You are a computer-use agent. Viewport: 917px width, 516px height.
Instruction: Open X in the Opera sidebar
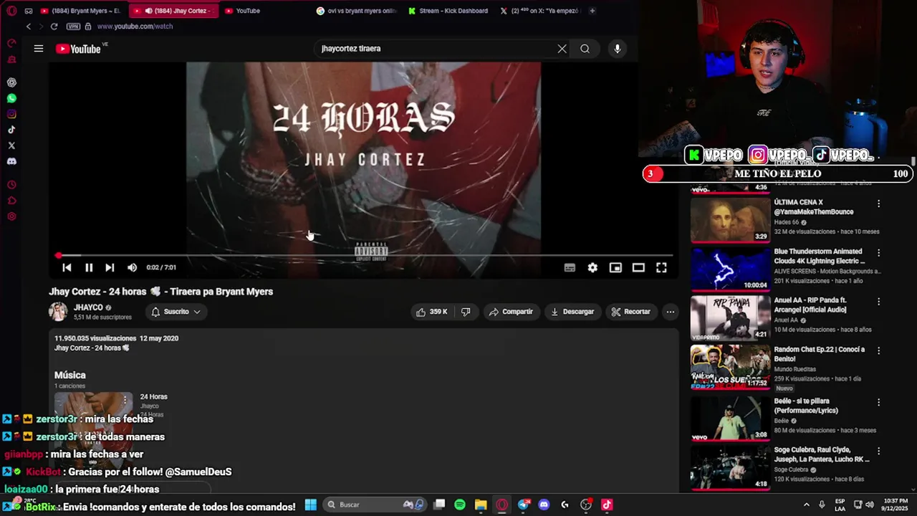coord(11,145)
